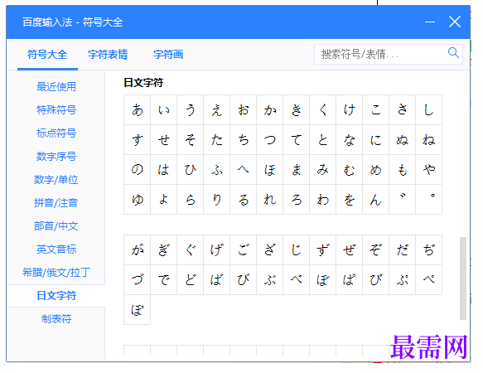Insert the る character
This screenshot has width=483, height=373.
pyautogui.click(x=243, y=200)
